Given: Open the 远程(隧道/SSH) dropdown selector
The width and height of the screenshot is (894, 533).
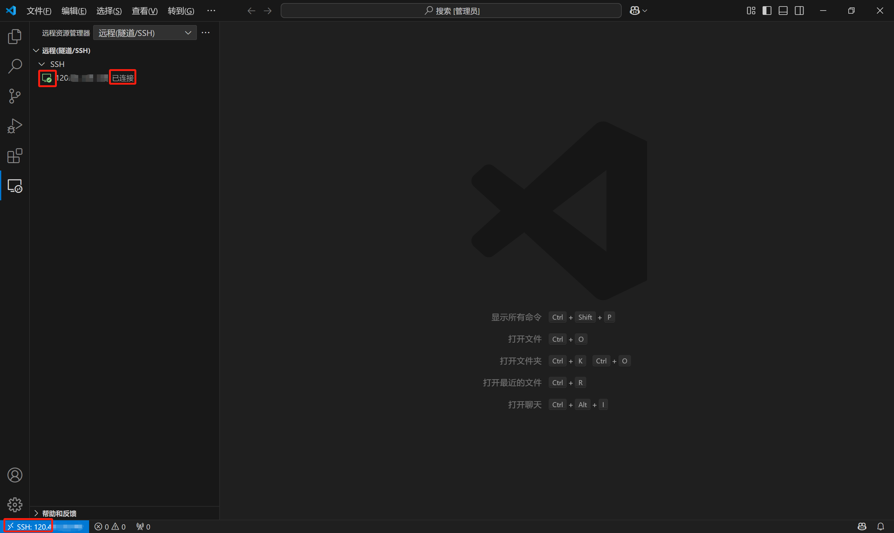Looking at the screenshot, I should coord(145,33).
